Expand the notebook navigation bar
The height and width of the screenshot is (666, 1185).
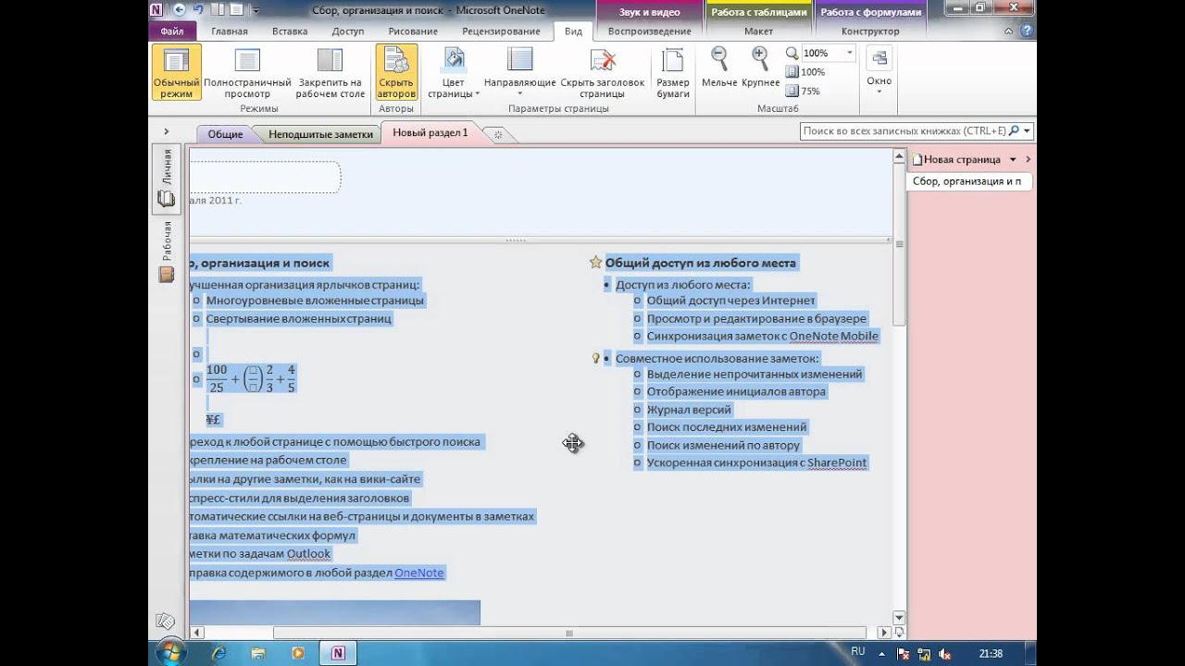click(x=166, y=131)
